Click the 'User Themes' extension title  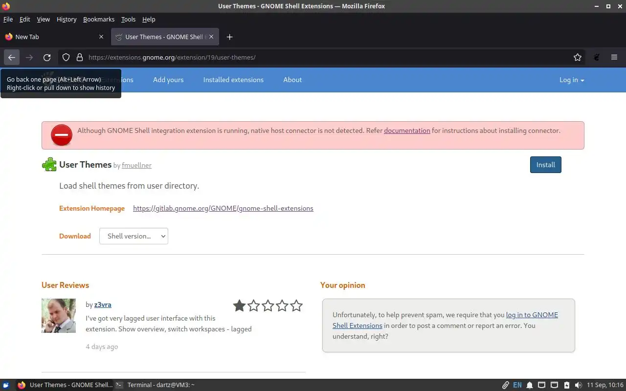(85, 165)
